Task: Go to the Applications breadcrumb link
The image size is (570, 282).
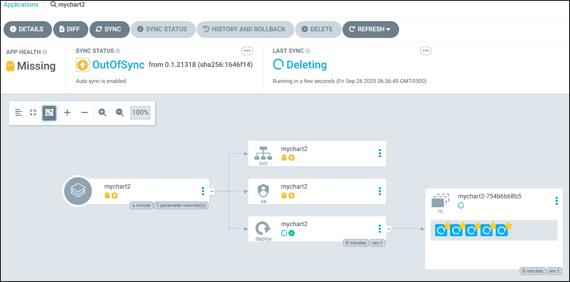Action: (21, 5)
